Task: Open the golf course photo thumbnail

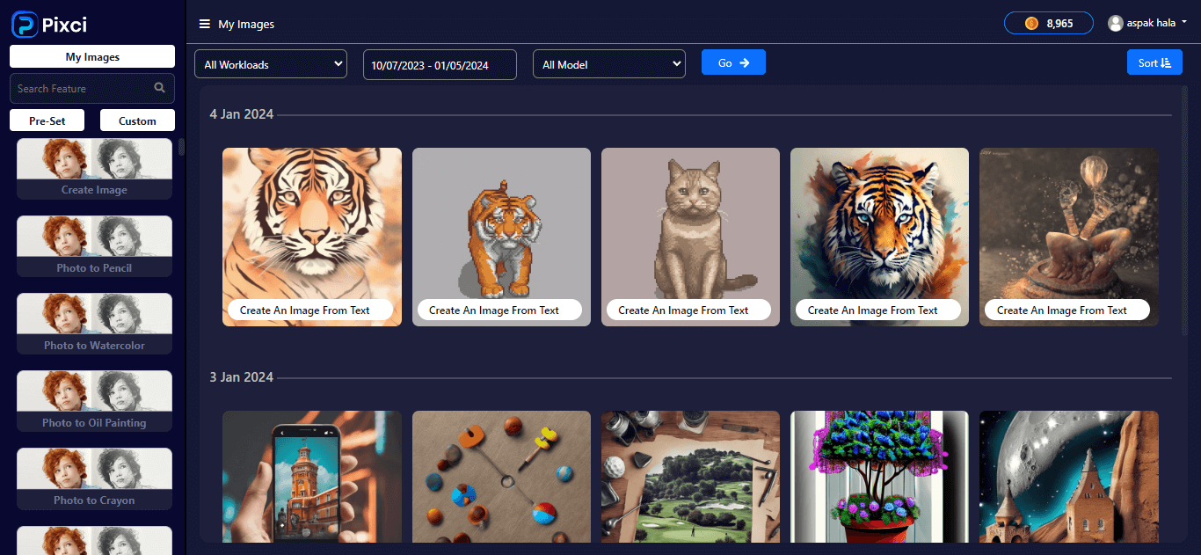Action: [690, 477]
